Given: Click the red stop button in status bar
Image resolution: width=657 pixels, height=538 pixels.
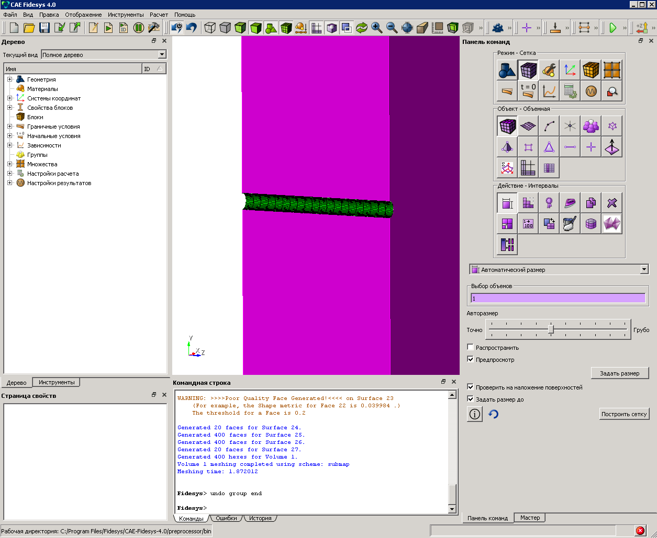Looking at the screenshot, I should 640,531.
